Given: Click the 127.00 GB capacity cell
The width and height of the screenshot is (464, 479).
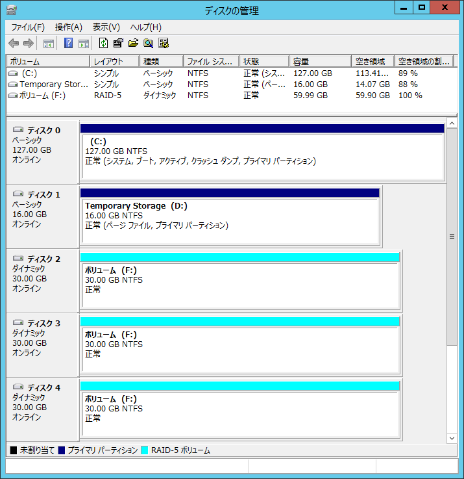Looking at the screenshot, I should (x=313, y=73).
